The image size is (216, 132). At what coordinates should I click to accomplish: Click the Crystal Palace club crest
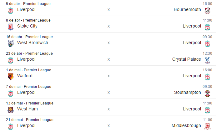207,60
